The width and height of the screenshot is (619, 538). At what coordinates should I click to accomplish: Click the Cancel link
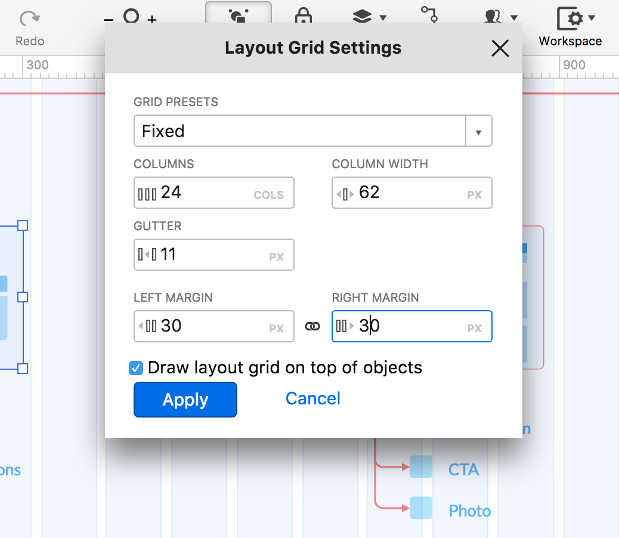[x=312, y=398]
